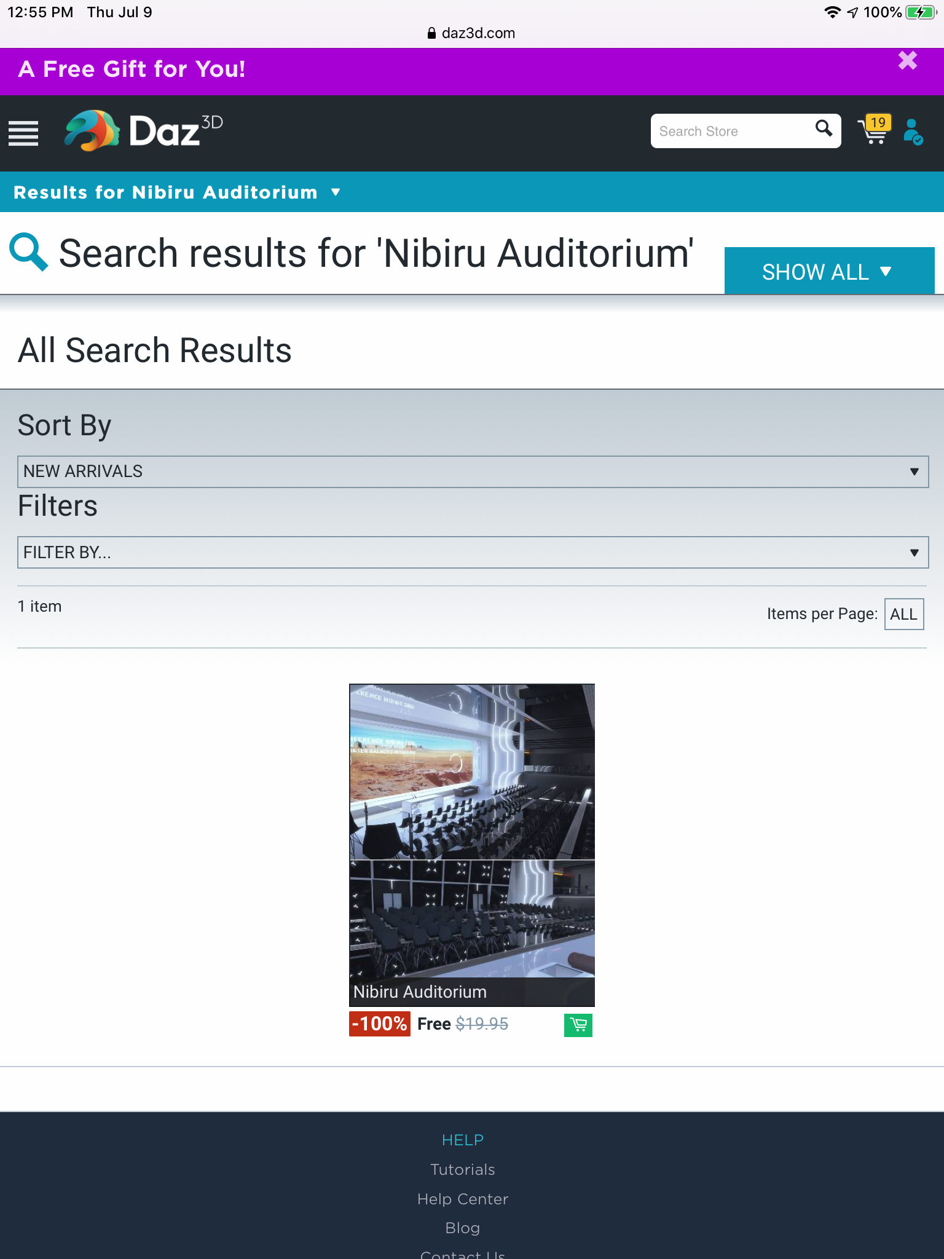Open the shopping cart with 19 items
Screen dimensions: 944x1259
pos(875,130)
